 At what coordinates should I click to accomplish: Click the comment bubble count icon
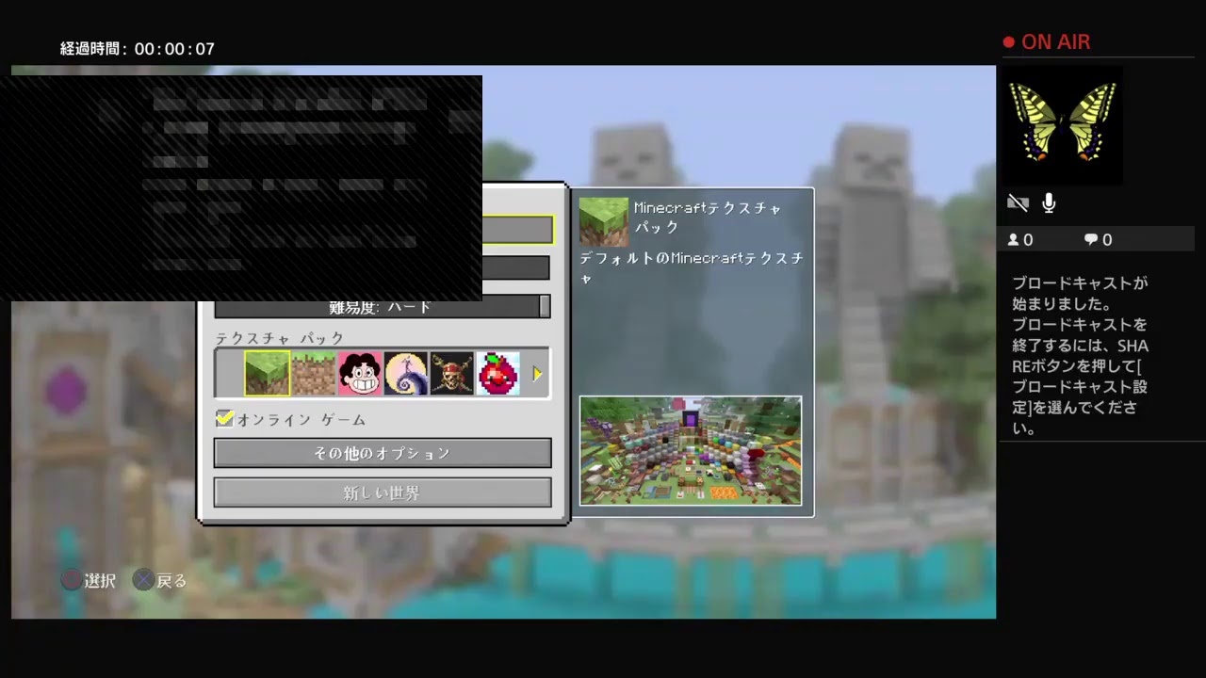tap(1091, 240)
